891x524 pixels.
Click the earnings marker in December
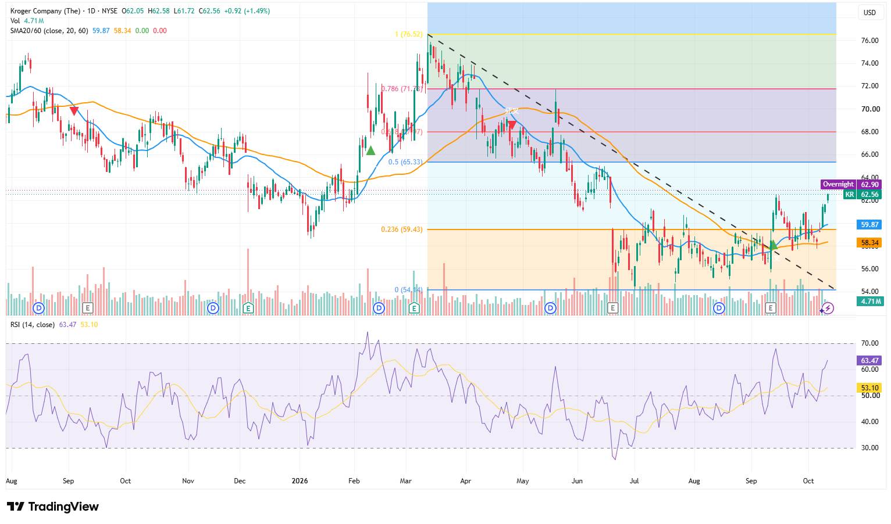coord(248,308)
